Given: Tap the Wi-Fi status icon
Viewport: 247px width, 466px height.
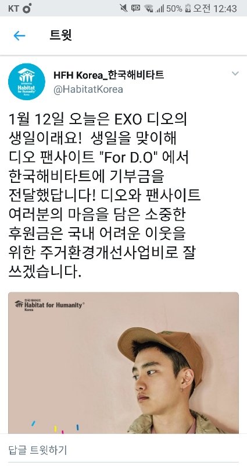Looking at the screenshot, I should [148, 8].
